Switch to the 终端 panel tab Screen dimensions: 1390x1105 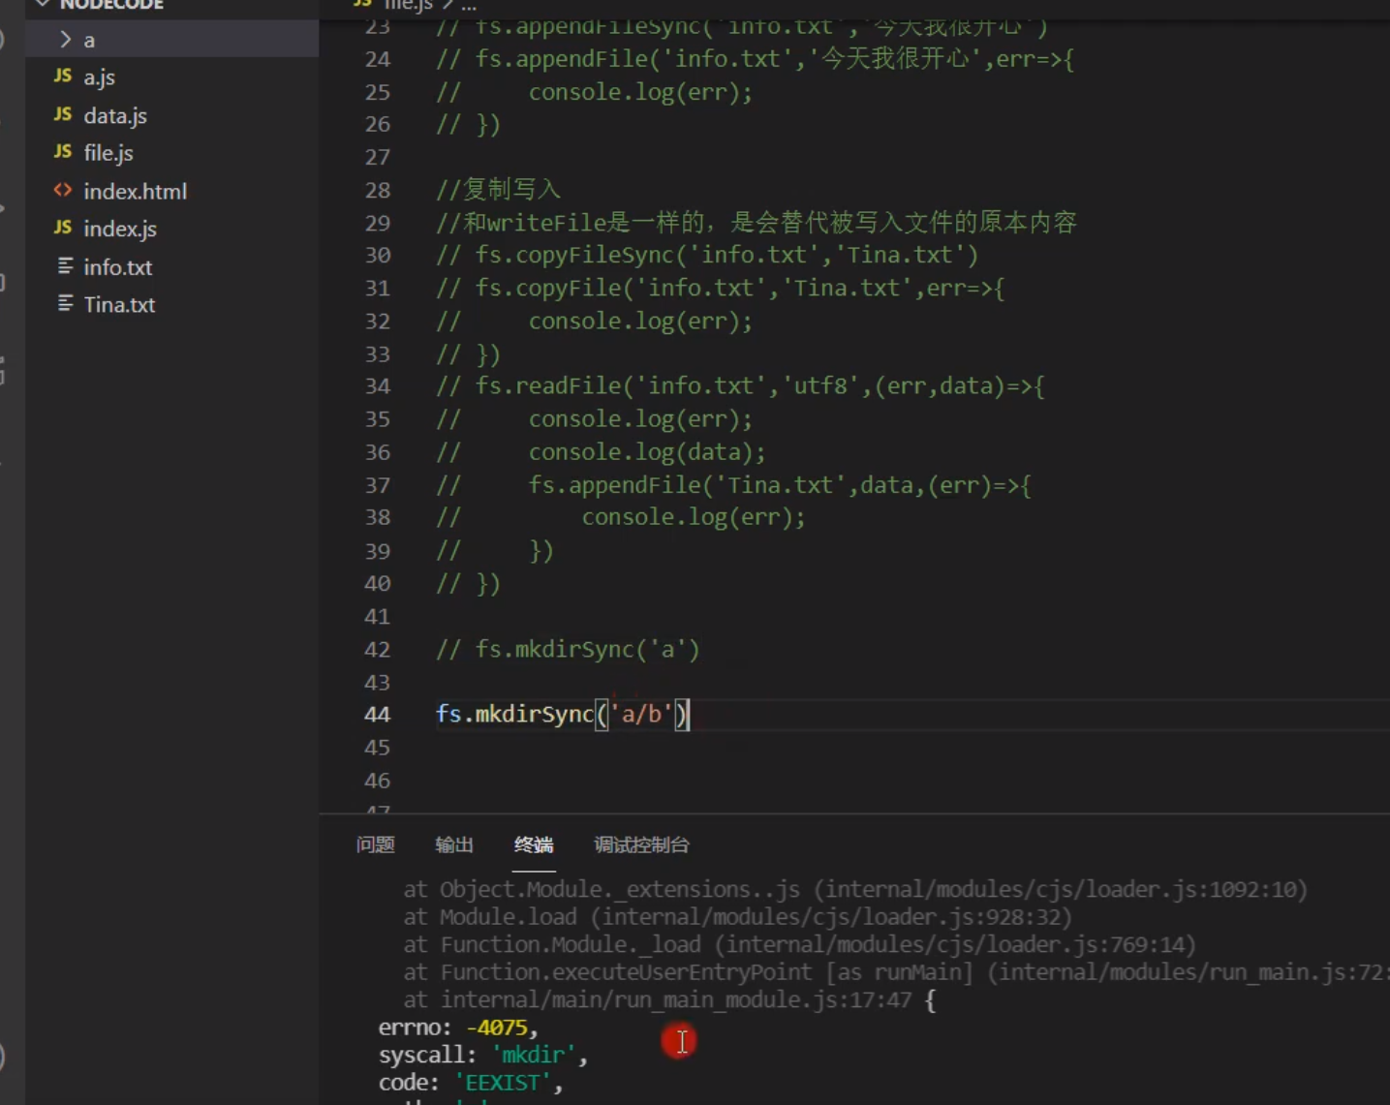pos(534,844)
